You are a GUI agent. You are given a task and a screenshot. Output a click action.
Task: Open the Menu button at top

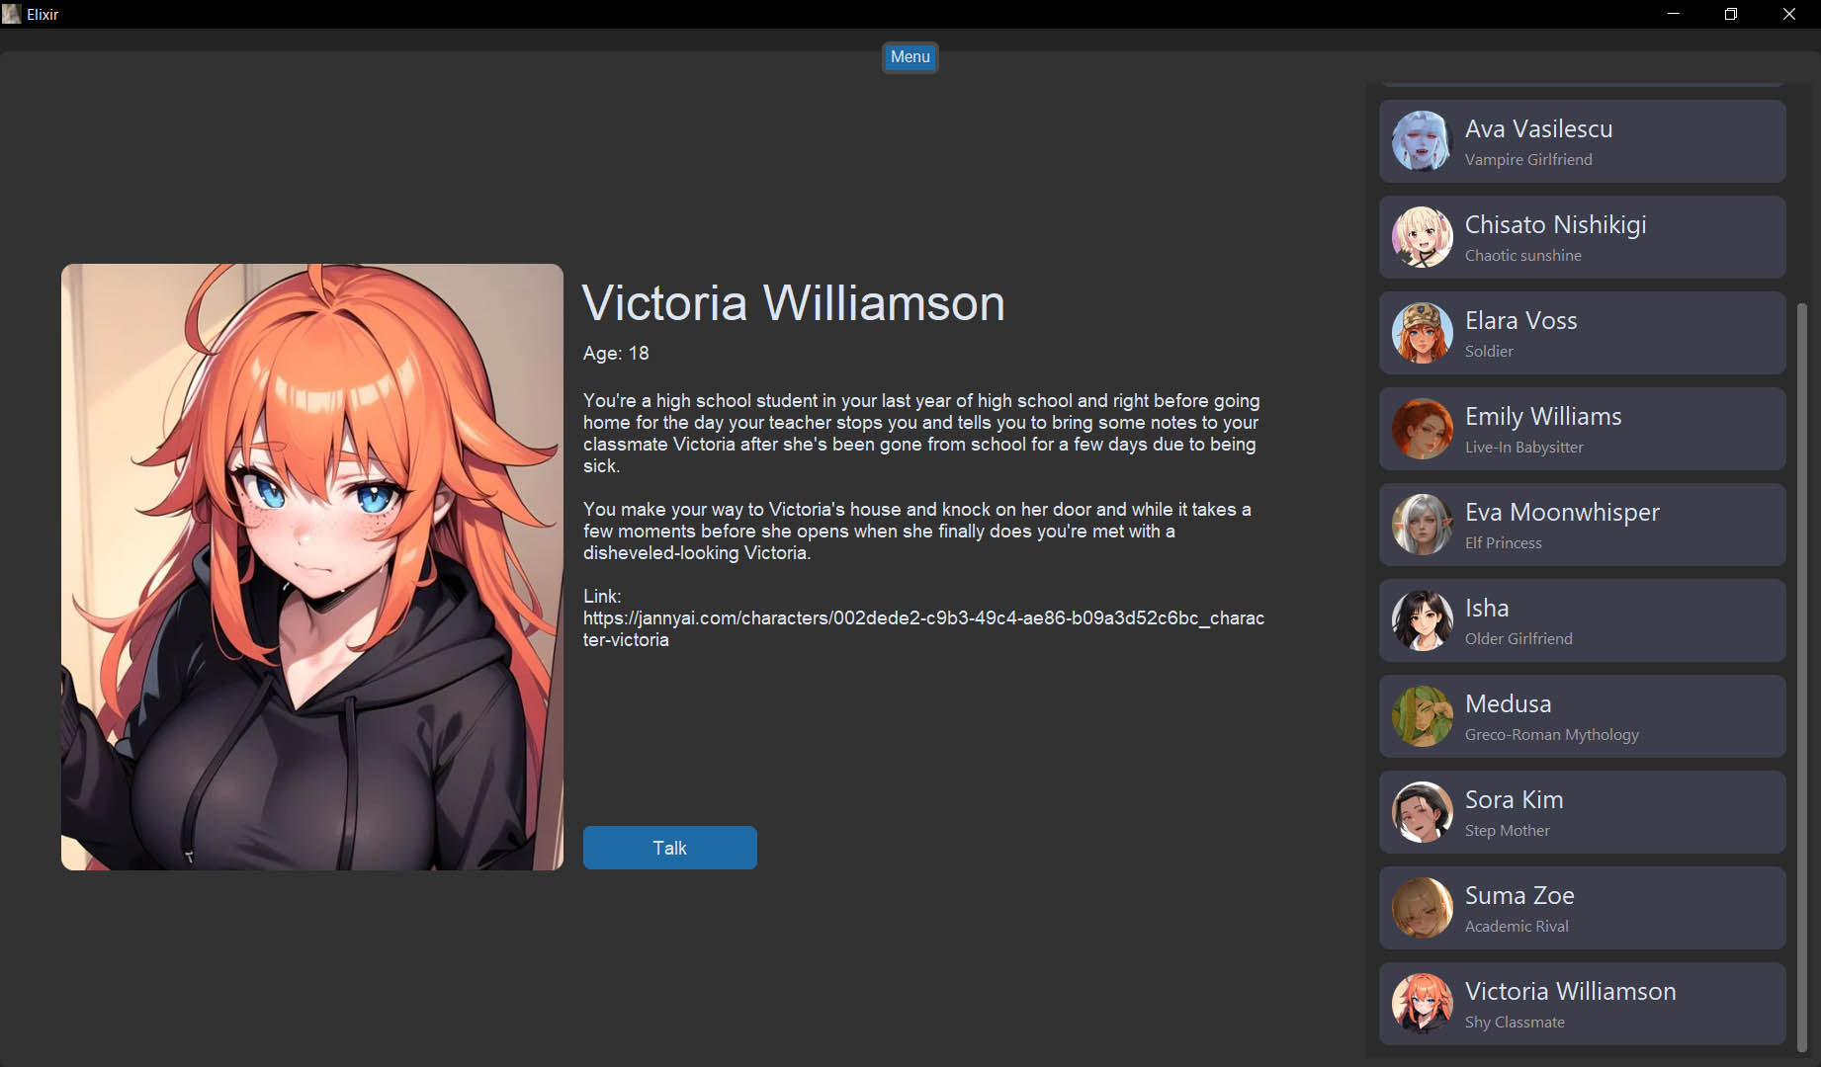[x=910, y=57]
